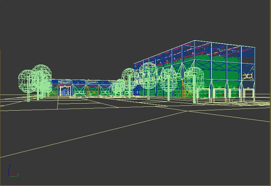Click the top right corner of tall building
271x186 pixels.
(x=255, y=48)
